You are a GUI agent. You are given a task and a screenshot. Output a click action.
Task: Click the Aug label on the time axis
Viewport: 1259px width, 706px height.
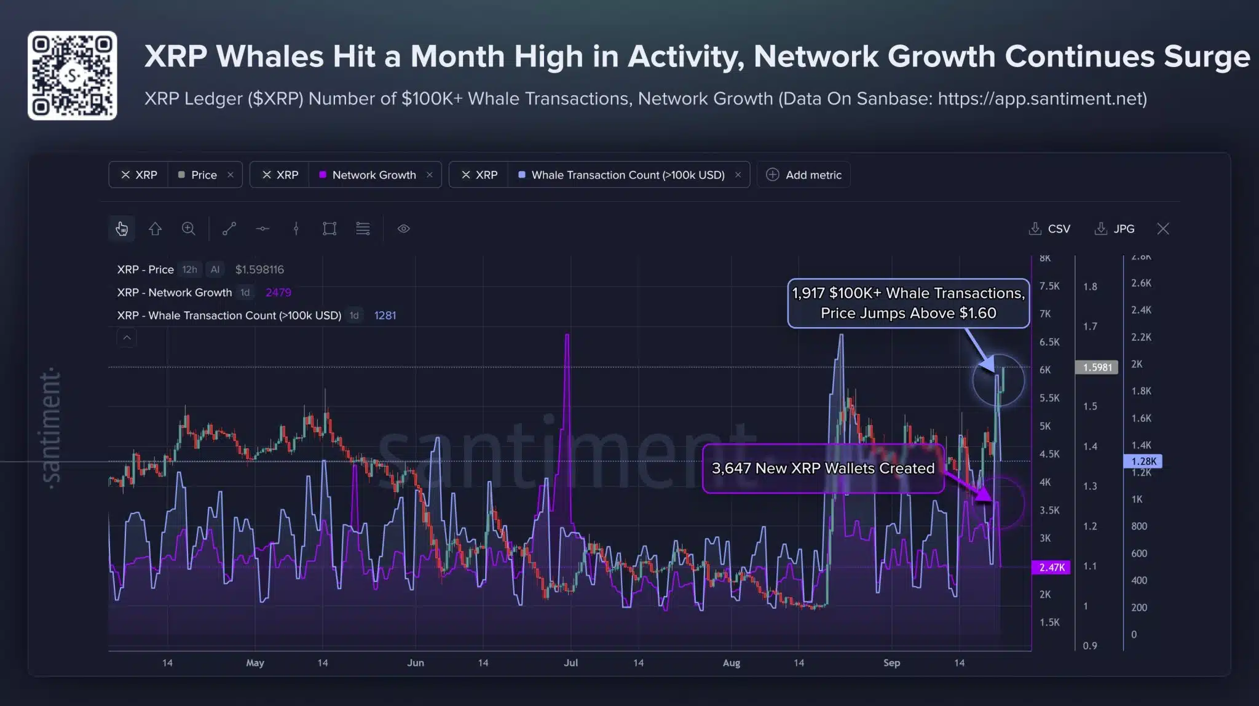pos(732,663)
